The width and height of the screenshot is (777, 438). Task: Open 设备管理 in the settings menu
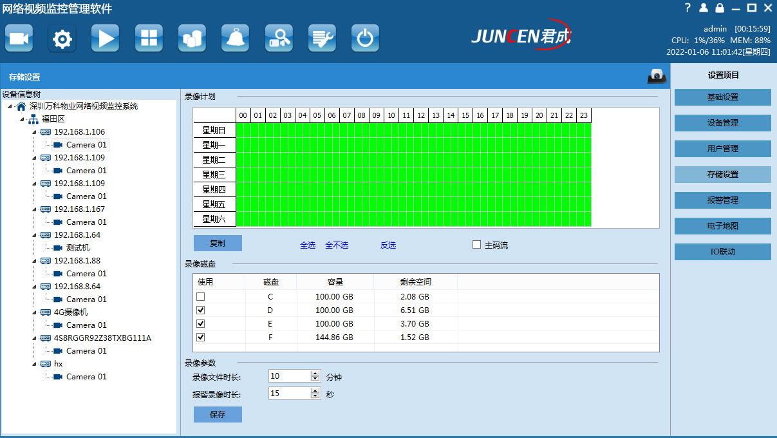click(722, 123)
